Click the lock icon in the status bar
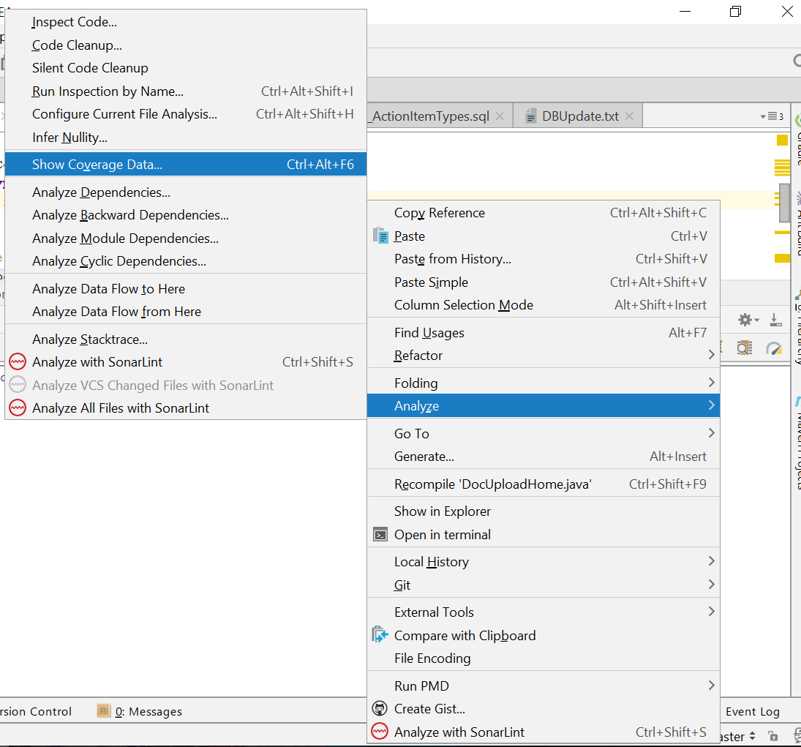801x747 pixels. [773, 736]
